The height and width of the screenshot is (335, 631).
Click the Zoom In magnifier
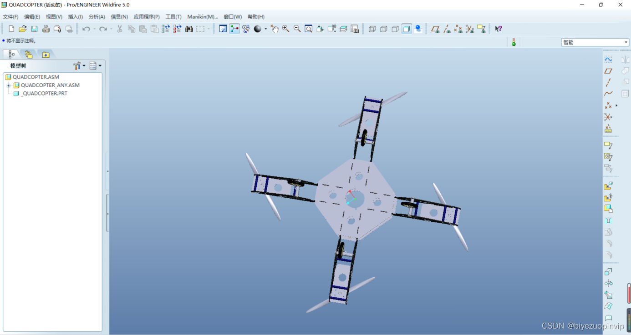285,29
